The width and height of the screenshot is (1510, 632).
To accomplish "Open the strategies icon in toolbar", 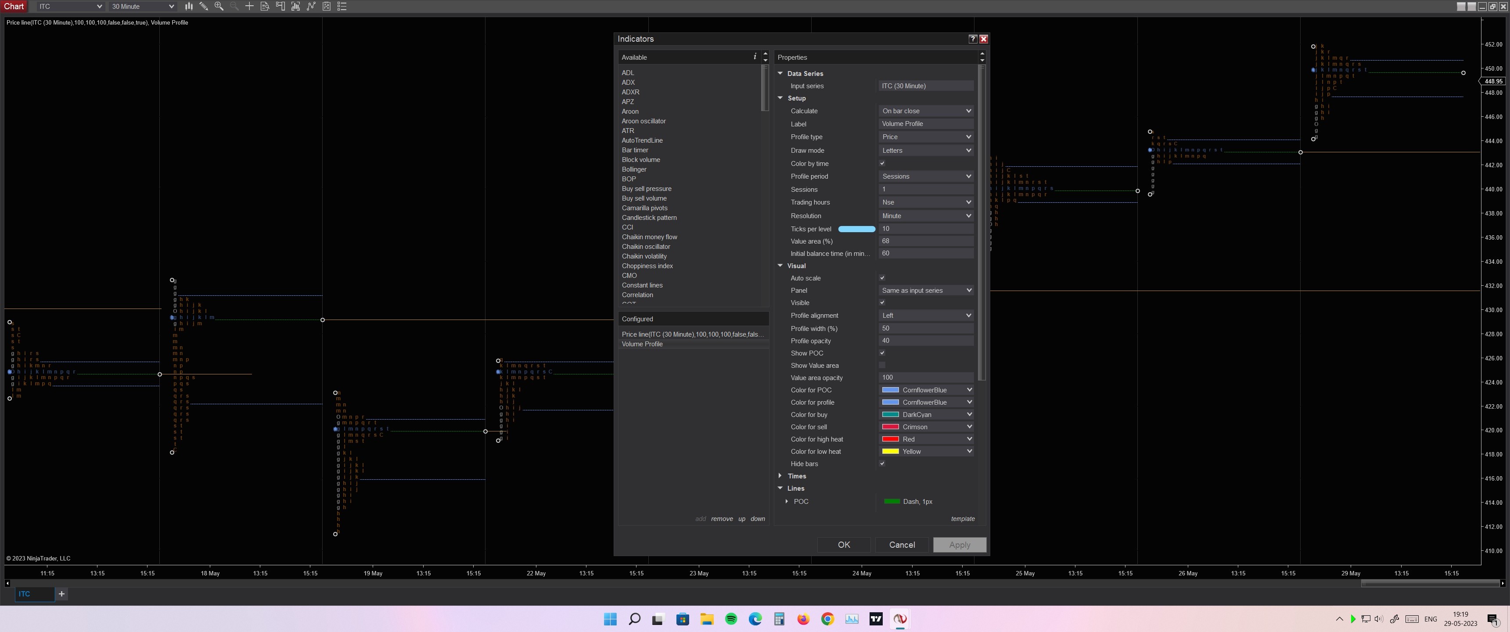I will pos(327,7).
